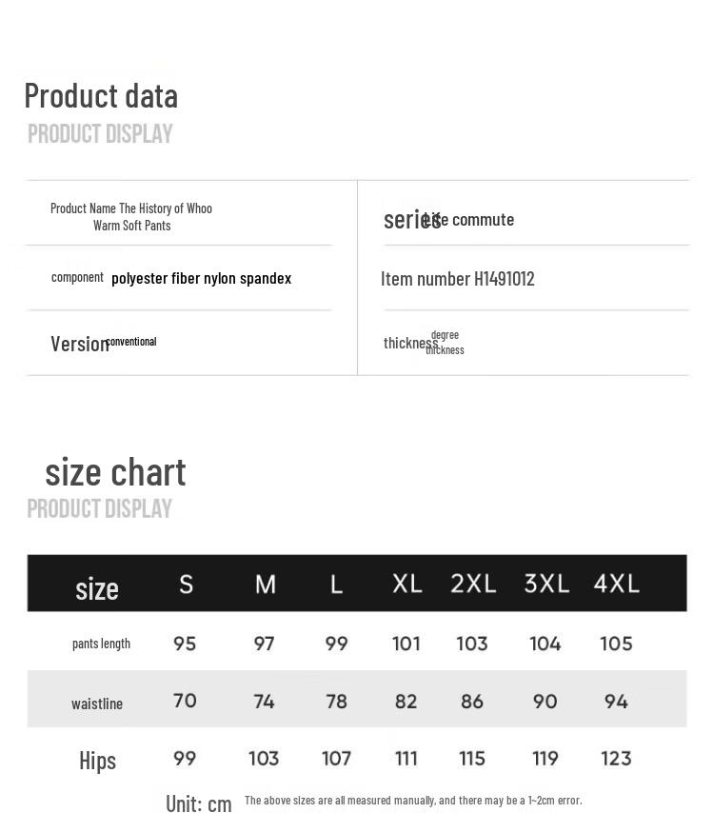
Task: Click the 'thickness' label
Action: pos(410,343)
